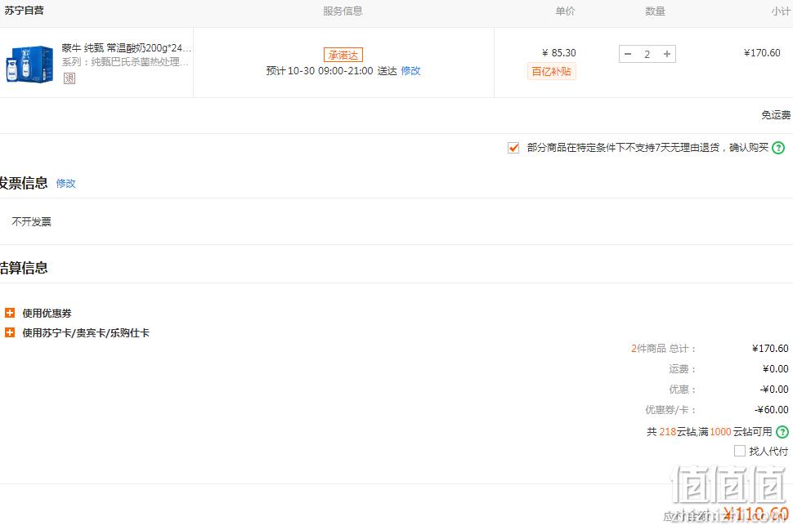Click the ¥170.60 subtotal in product row

pos(762,52)
